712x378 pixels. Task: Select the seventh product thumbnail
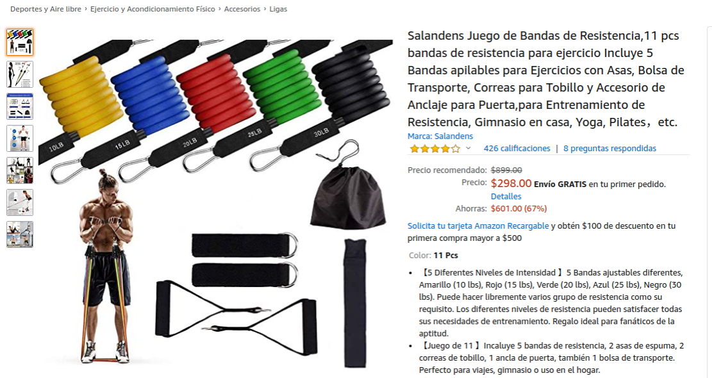19,234
